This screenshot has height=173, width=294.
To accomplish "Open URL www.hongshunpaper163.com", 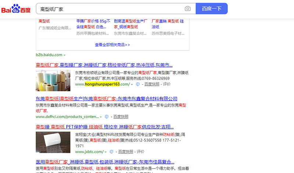I will click(103, 84).
